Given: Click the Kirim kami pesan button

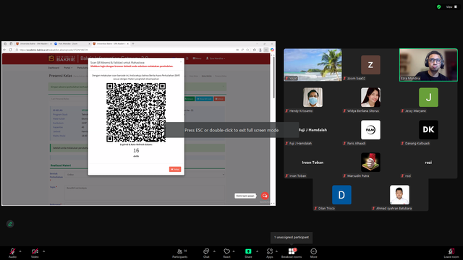Looking at the screenshot, I should click(x=245, y=196).
